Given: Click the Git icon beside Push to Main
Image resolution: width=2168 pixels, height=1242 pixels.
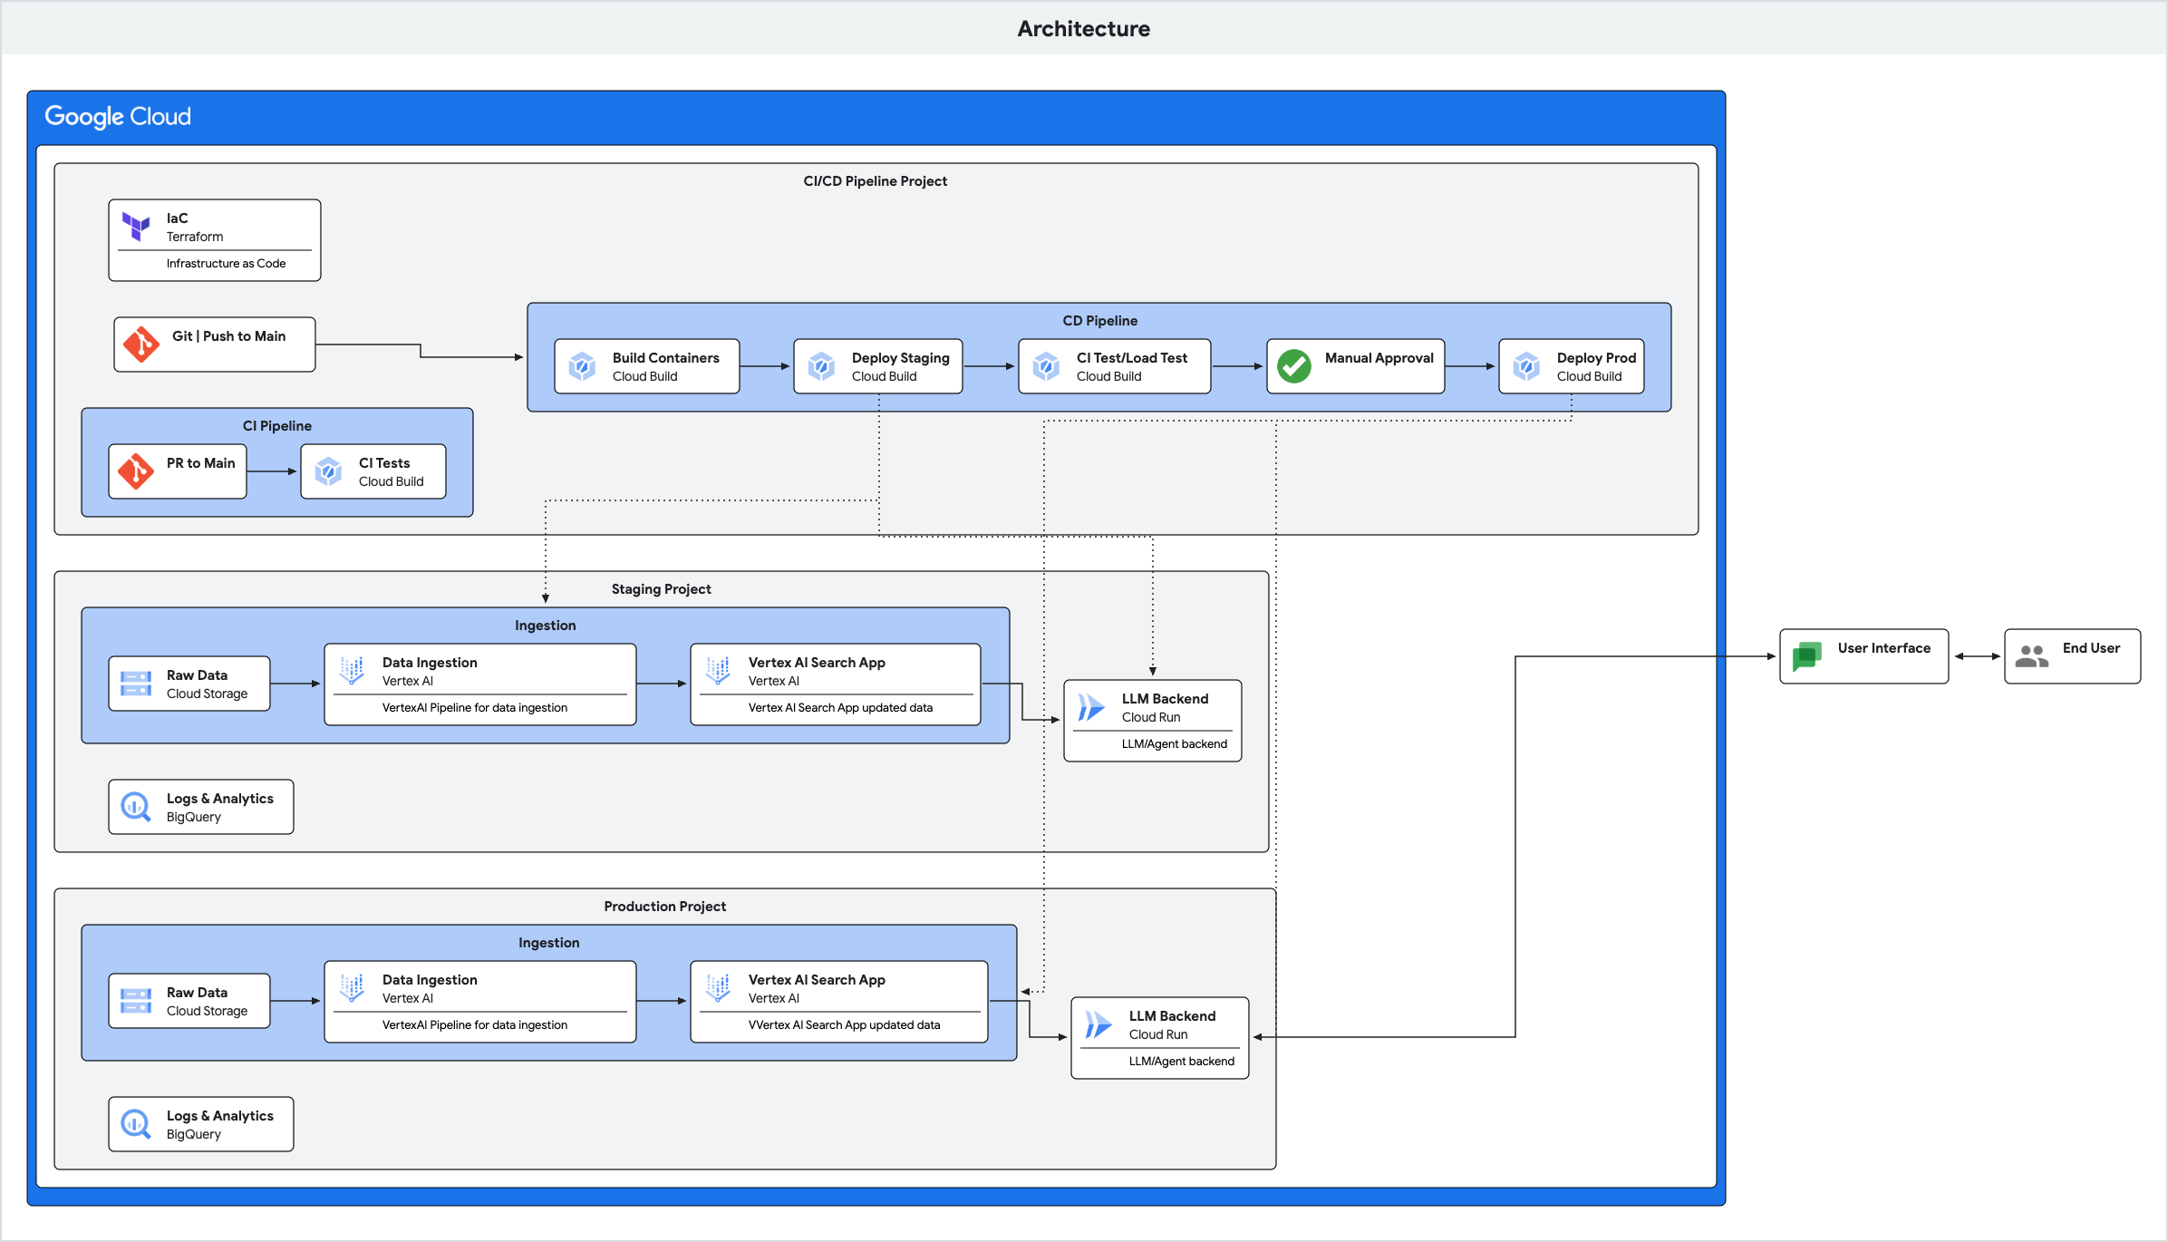Looking at the screenshot, I should 141,344.
